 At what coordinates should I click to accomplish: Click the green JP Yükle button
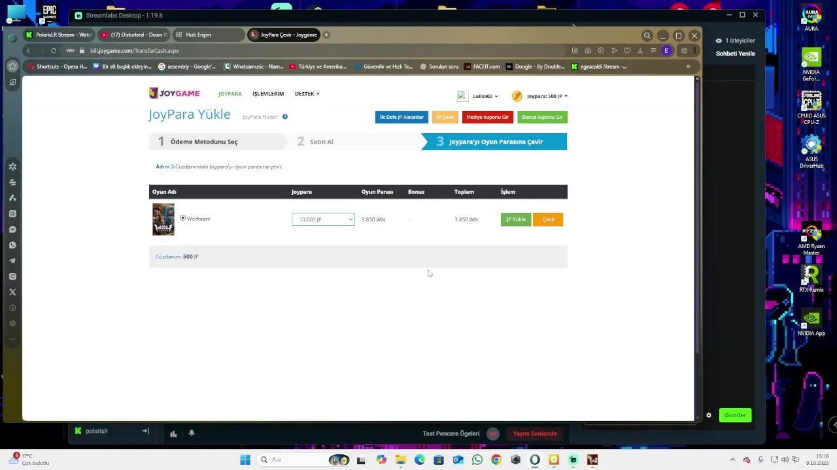[x=516, y=219]
